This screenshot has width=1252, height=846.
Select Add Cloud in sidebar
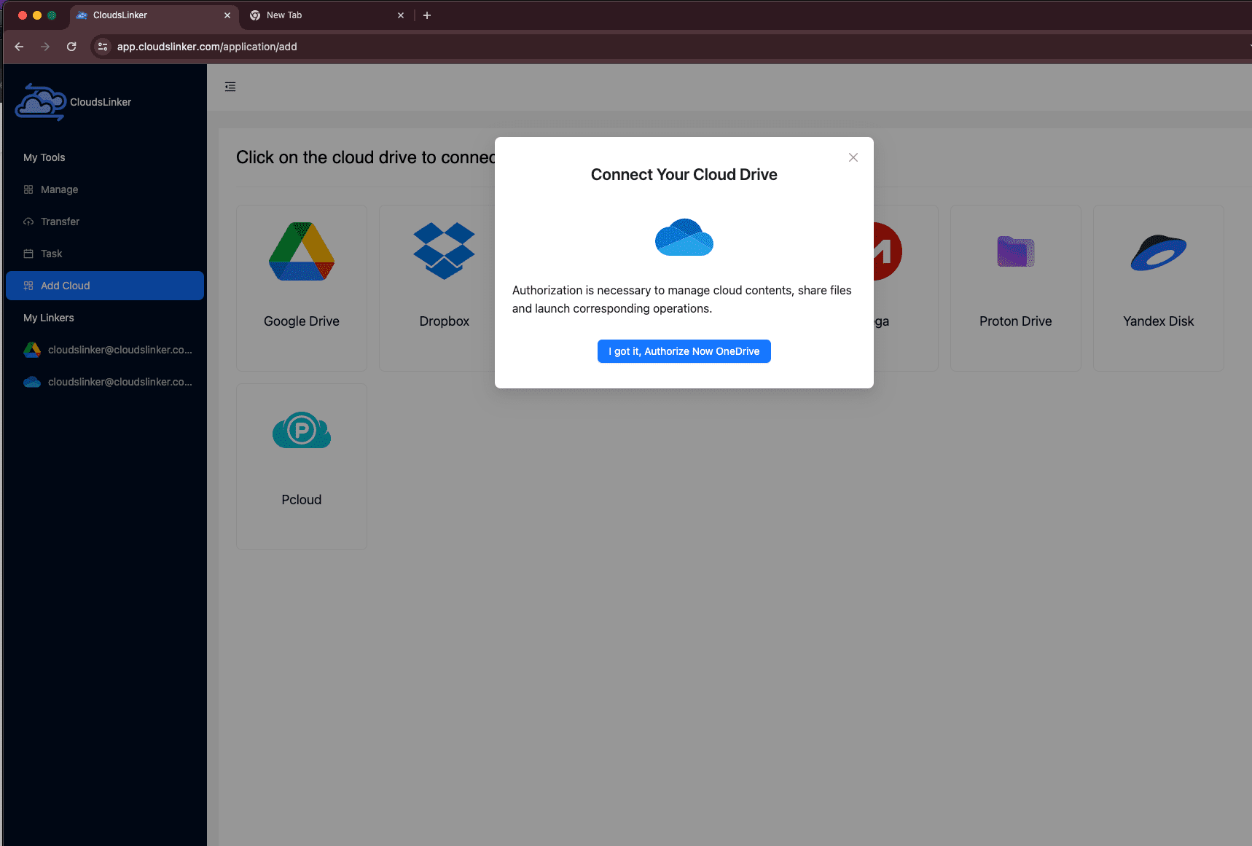point(105,286)
